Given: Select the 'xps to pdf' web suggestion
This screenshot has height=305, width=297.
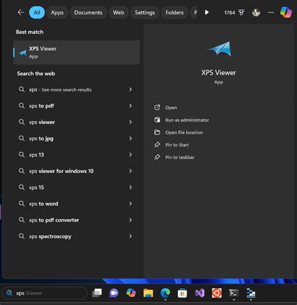Looking at the screenshot, I should pos(76,106).
